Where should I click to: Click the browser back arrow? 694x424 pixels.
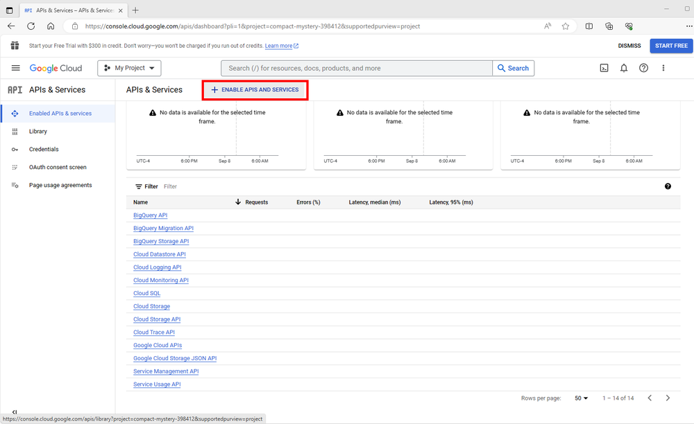[x=11, y=26]
